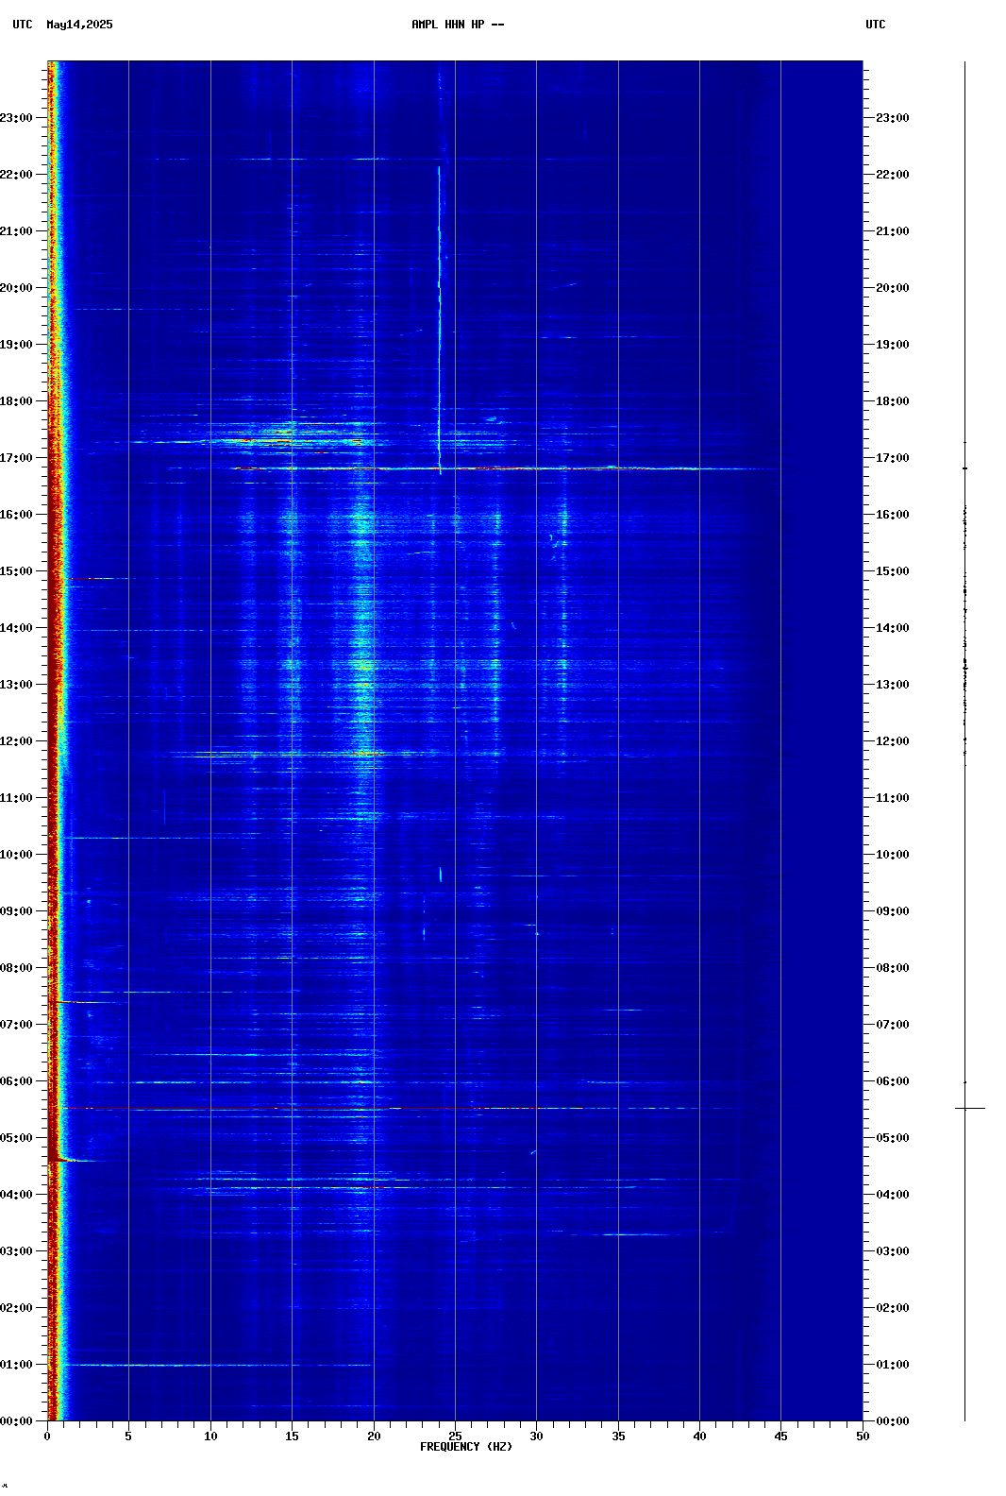Click 04:00 on the right time axis

click(x=893, y=1195)
